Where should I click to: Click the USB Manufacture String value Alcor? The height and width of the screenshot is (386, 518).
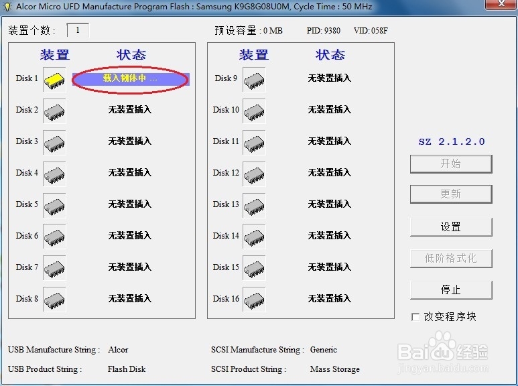pos(118,350)
